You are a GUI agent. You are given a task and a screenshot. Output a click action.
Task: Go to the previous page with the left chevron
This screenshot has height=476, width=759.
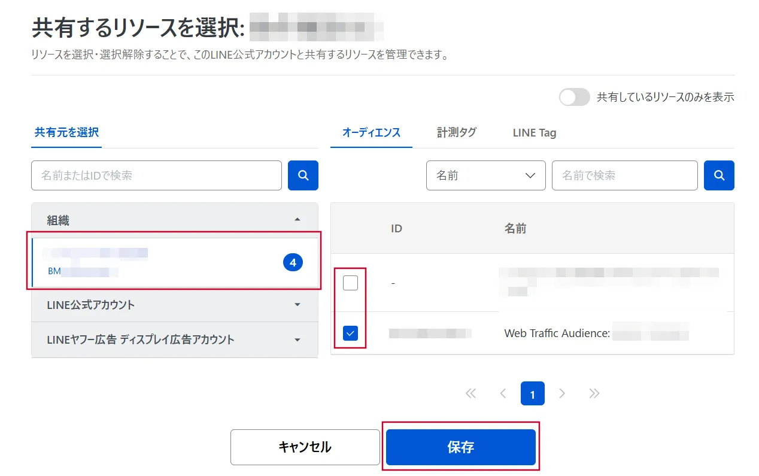pos(502,393)
